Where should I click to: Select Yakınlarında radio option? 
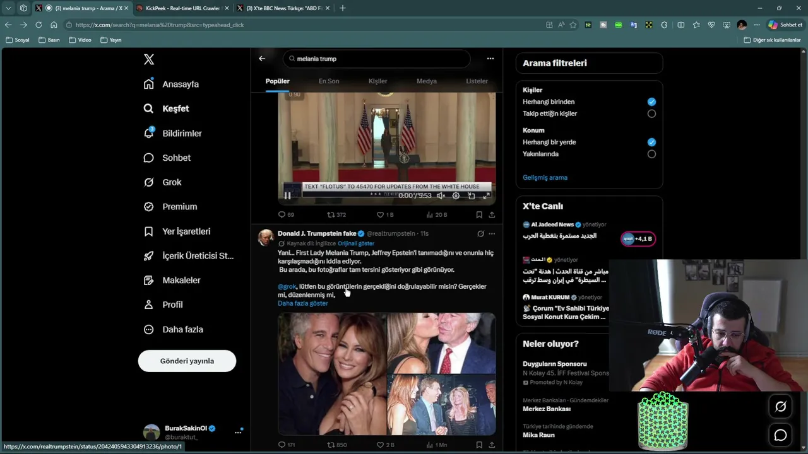[651, 154]
